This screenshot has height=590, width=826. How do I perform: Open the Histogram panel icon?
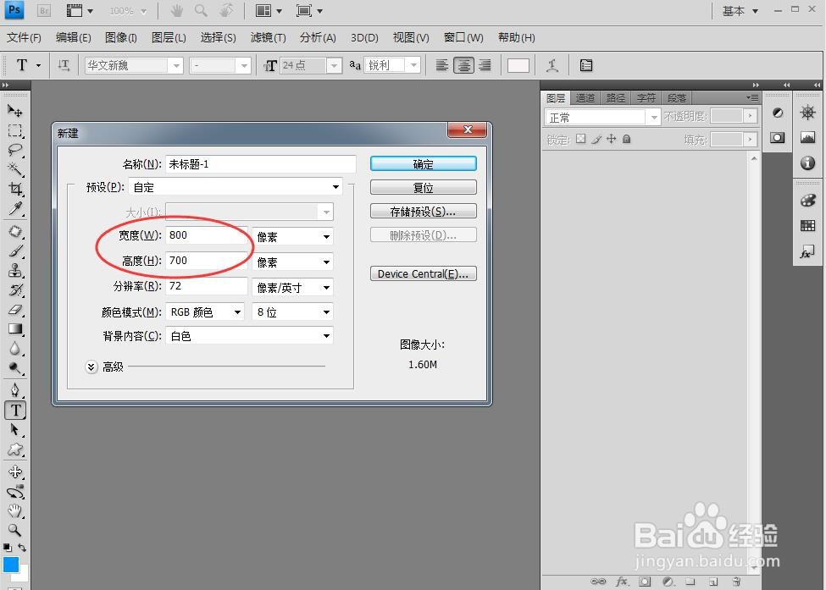(807, 136)
